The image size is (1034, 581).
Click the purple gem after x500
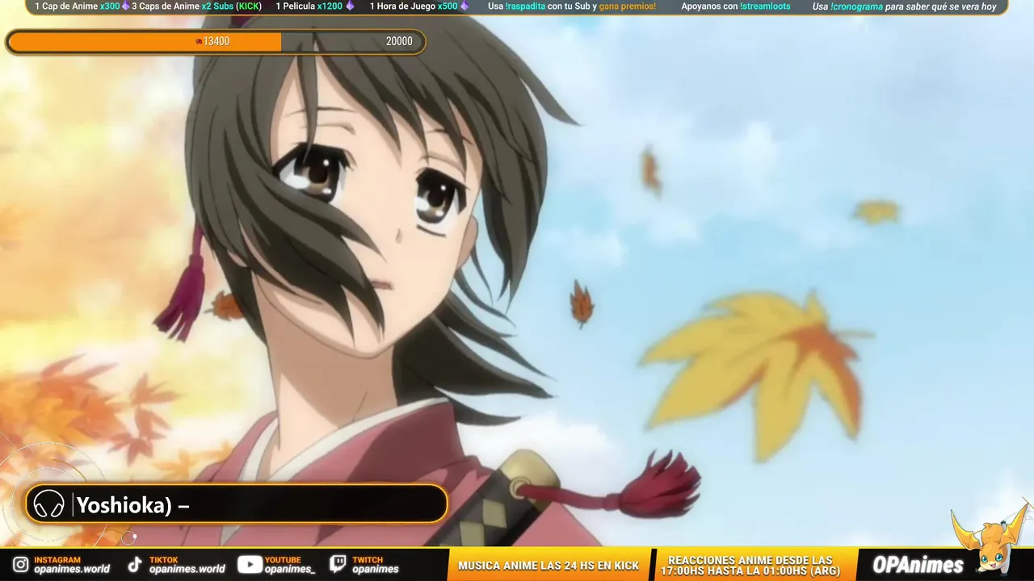[464, 6]
